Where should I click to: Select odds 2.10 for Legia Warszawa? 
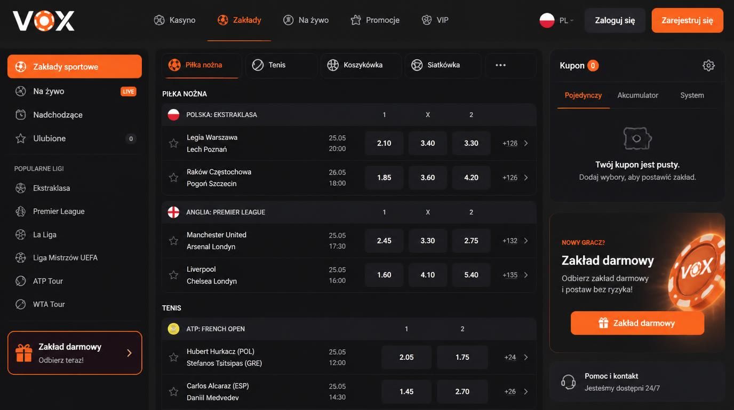[x=384, y=143]
